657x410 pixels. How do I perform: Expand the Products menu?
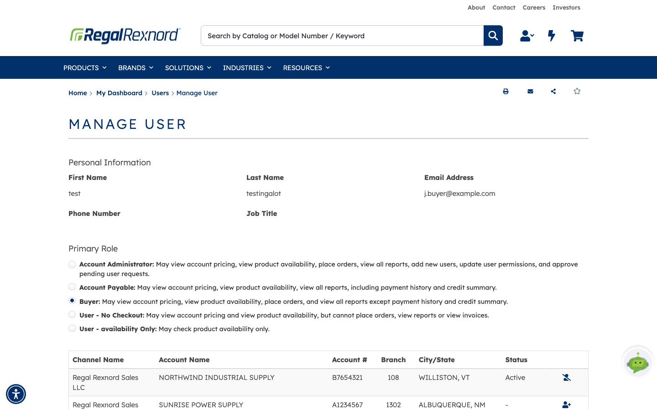[x=85, y=68]
